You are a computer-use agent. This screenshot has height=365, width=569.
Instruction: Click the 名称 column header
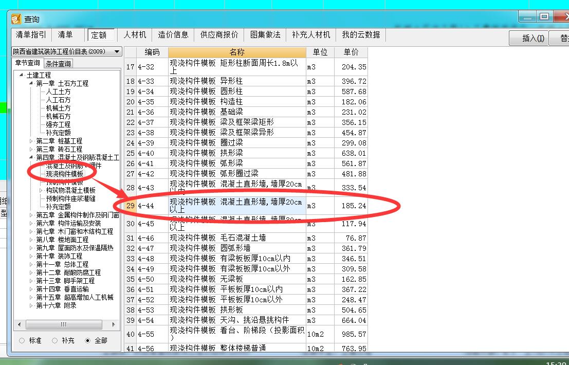coord(237,52)
